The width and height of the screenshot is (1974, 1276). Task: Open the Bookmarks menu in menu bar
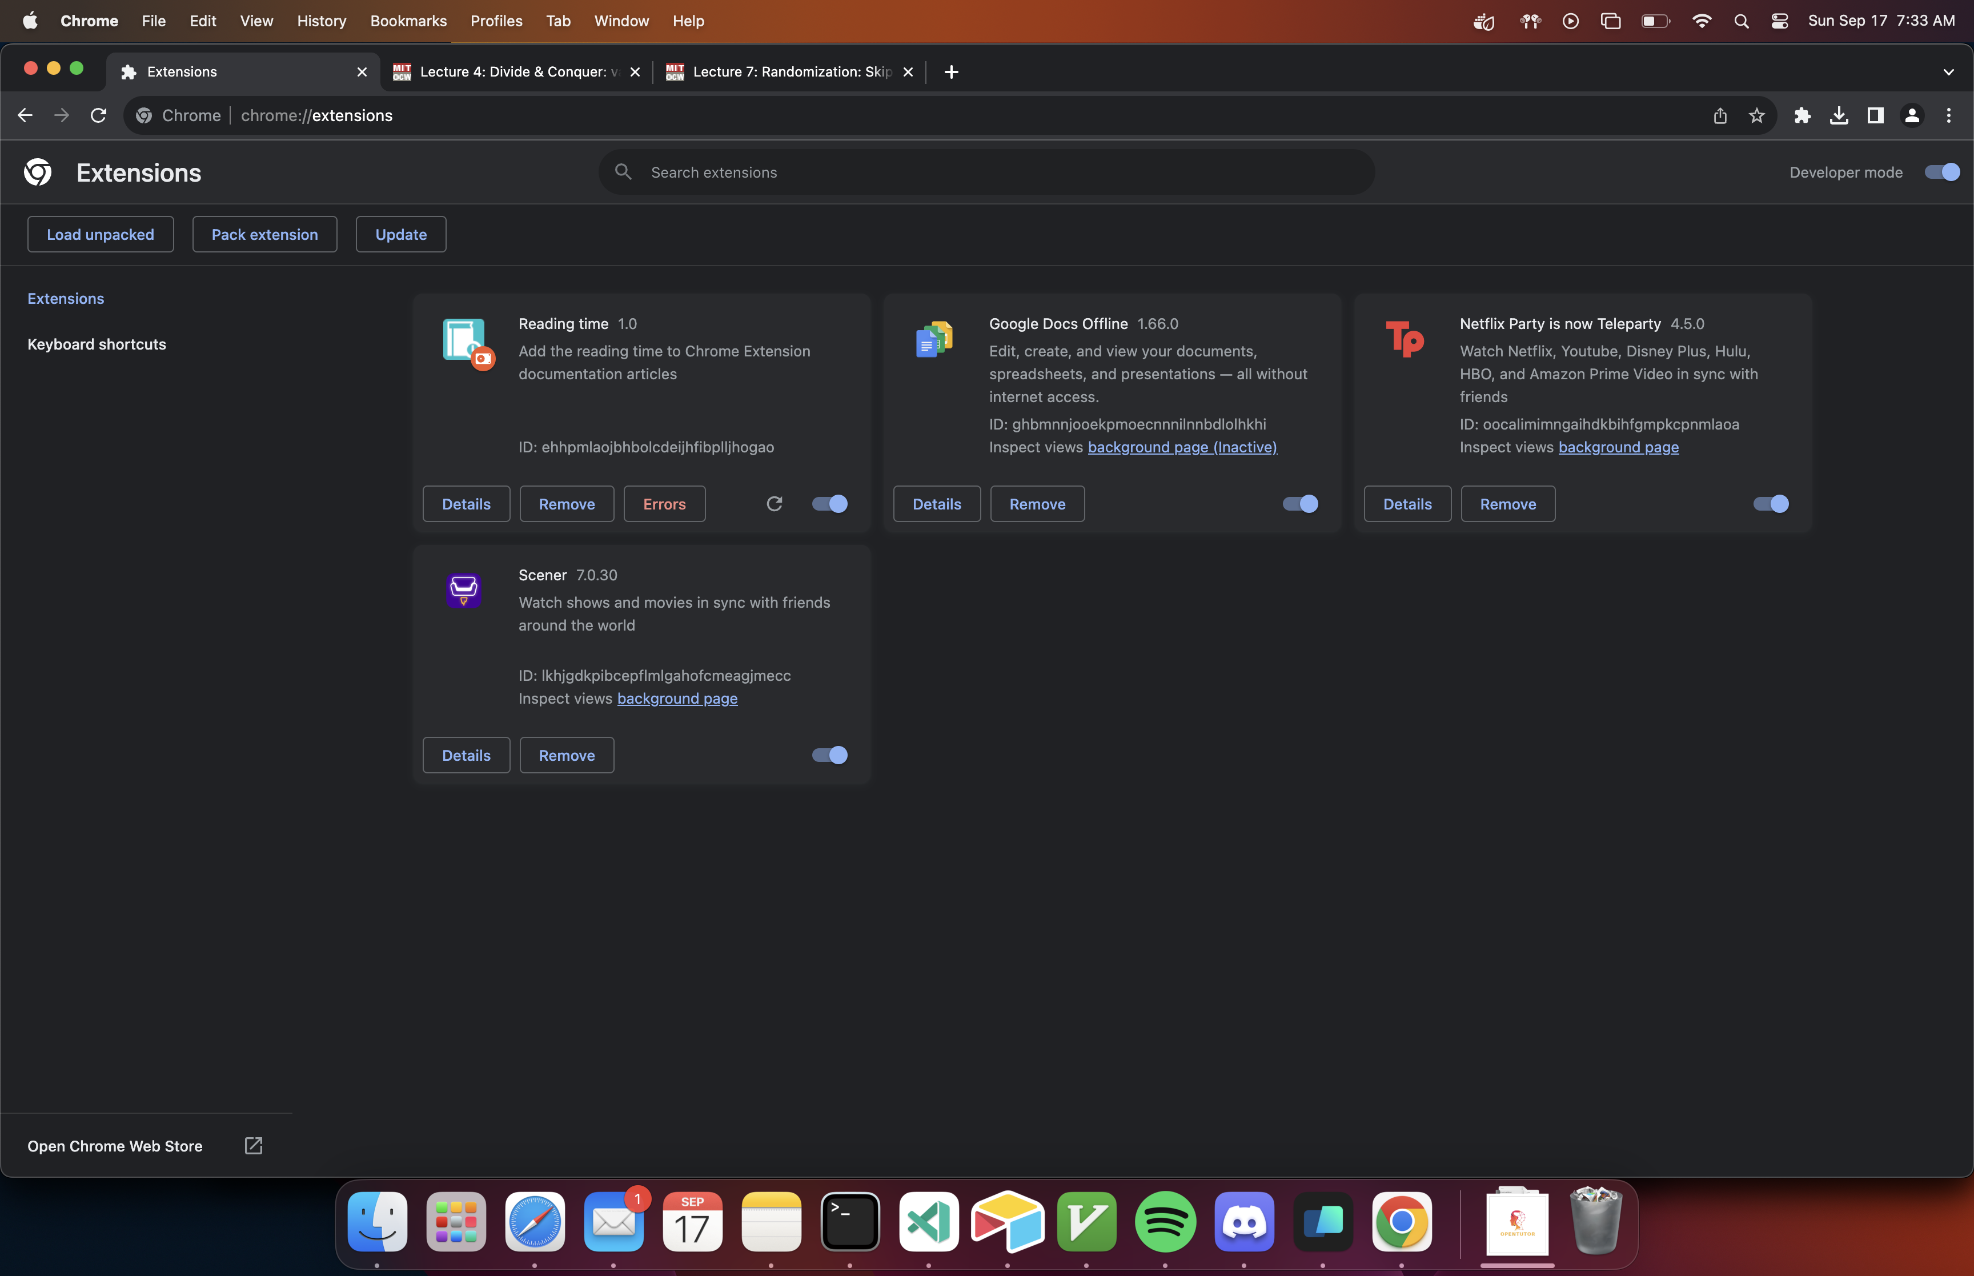click(x=408, y=21)
